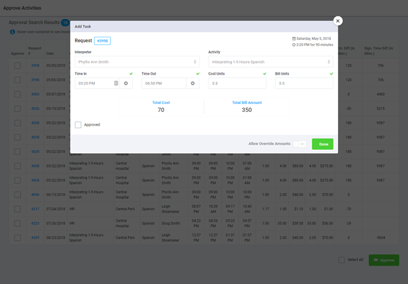This screenshot has width=408, height=284.
Task: Check the Approved checkbox
Action: coord(78,125)
